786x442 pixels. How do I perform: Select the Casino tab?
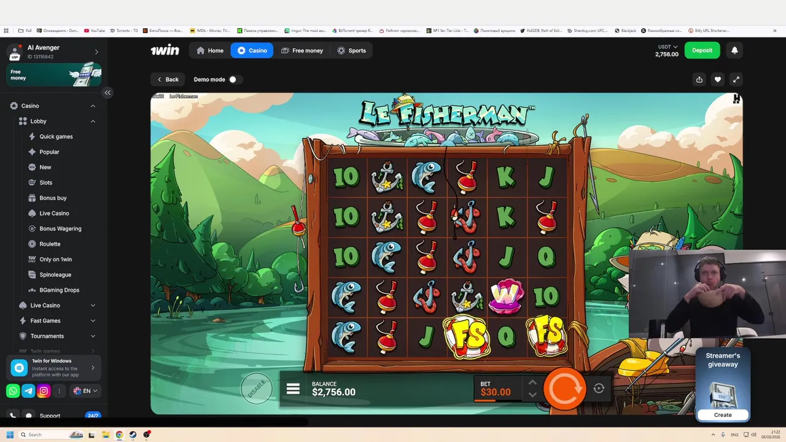point(252,50)
